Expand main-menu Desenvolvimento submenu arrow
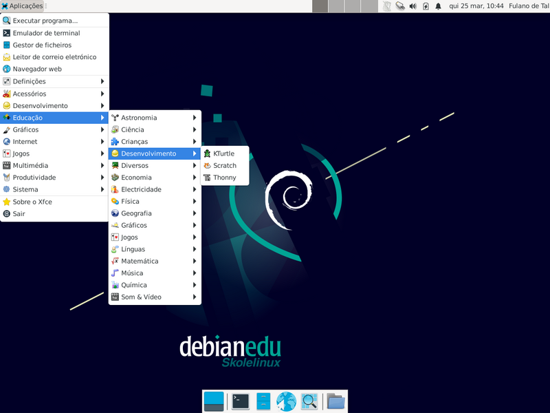This screenshot has width=550, height=413. [x=102, y=106]
